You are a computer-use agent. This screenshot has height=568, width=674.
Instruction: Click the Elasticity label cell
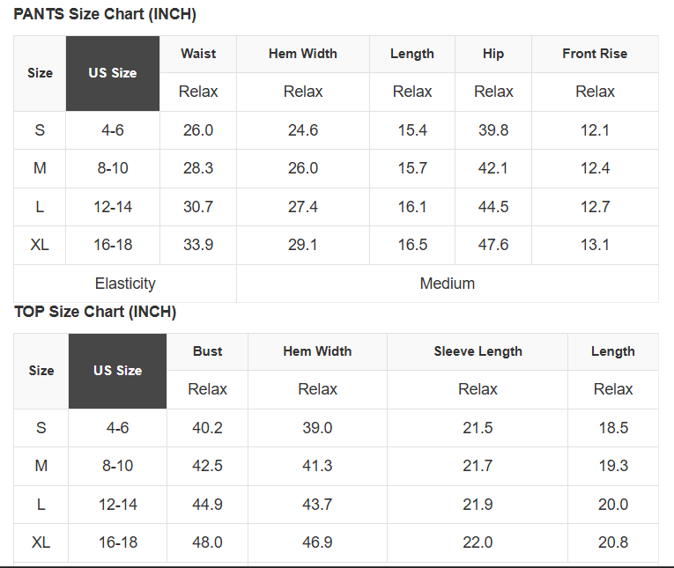[125, 284]
